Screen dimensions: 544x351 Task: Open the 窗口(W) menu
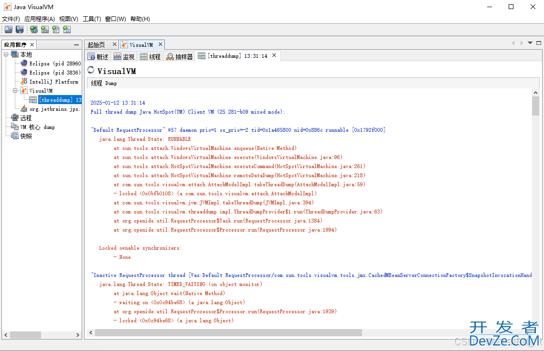pyautogui.click(x=116, y=19)
